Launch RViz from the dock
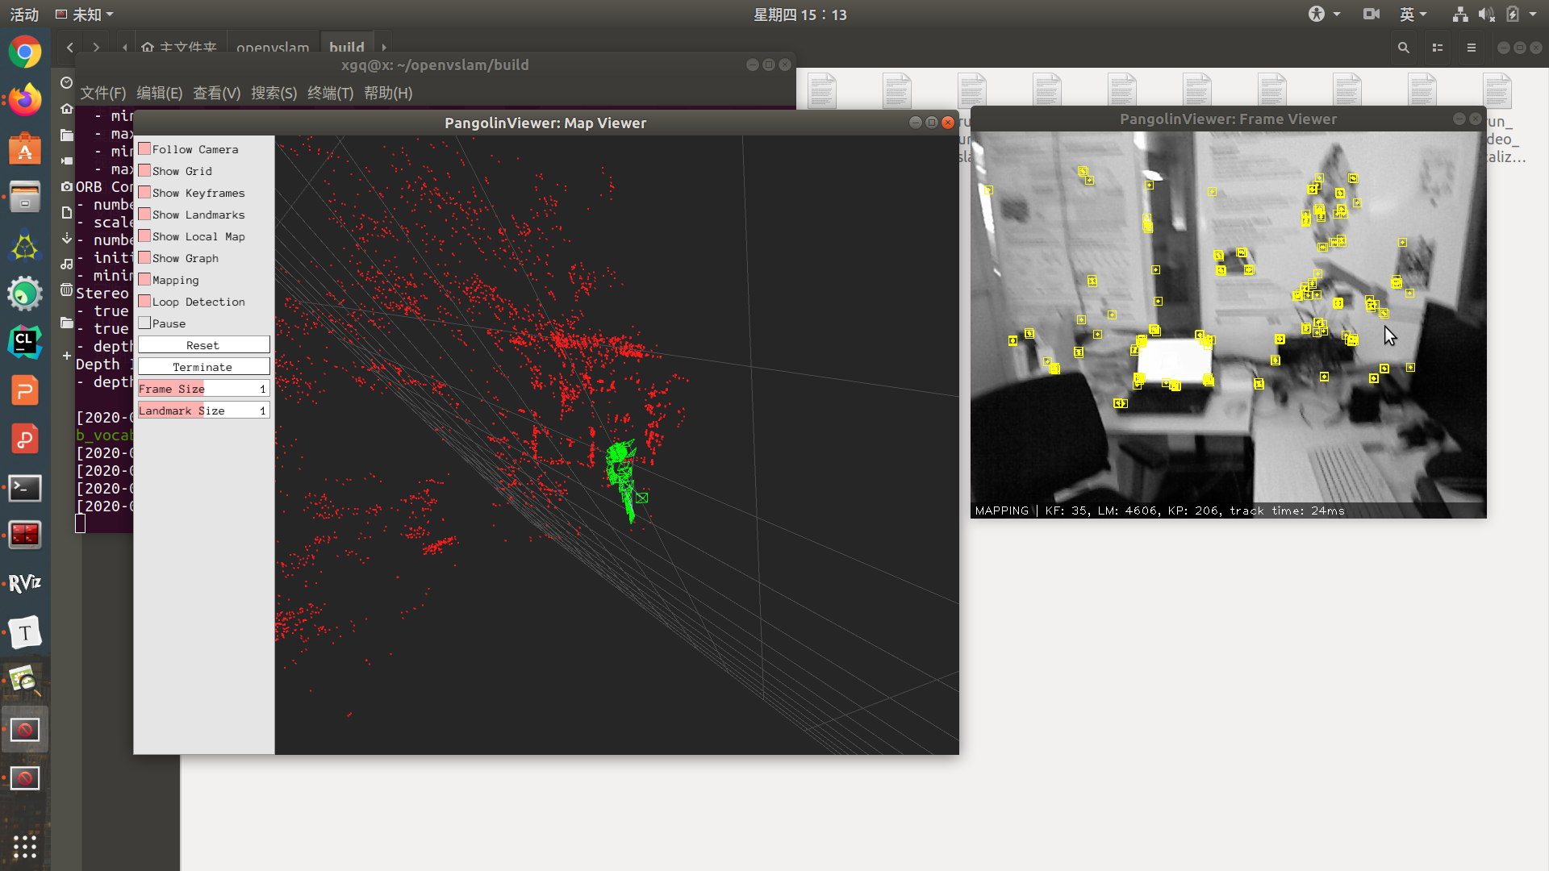 pos(25,583)
